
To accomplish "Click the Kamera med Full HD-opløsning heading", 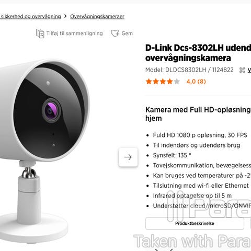I will click(x=198, y=114).
